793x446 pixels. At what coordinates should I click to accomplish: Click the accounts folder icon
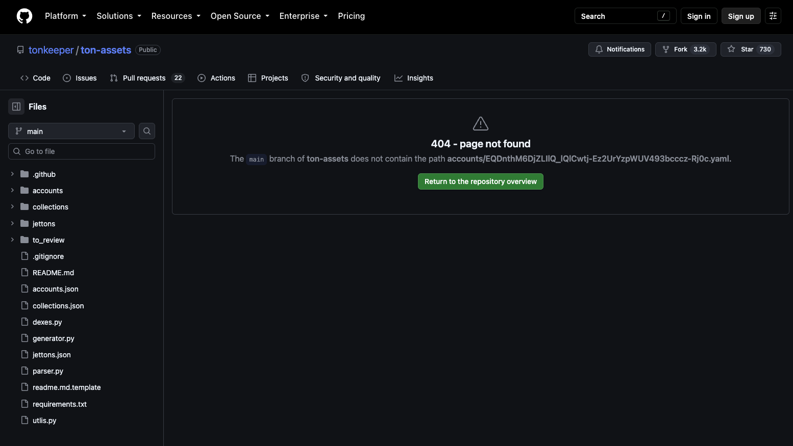coord(24,190)
